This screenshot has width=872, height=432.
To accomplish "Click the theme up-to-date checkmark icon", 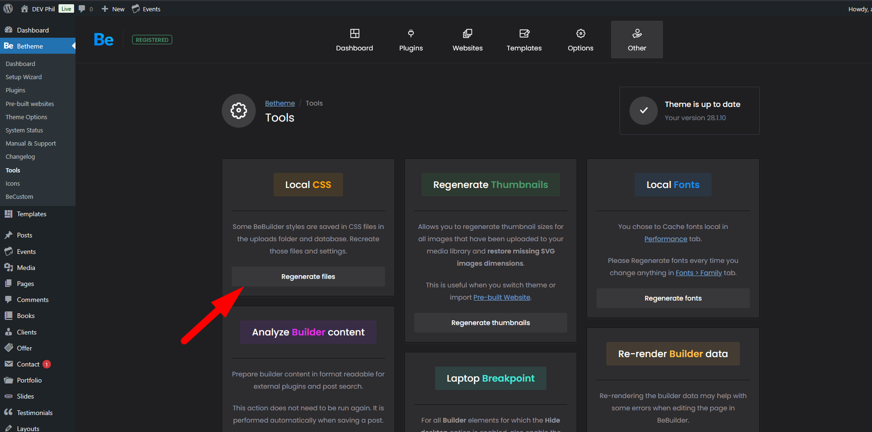I will [x=643, y=111].
